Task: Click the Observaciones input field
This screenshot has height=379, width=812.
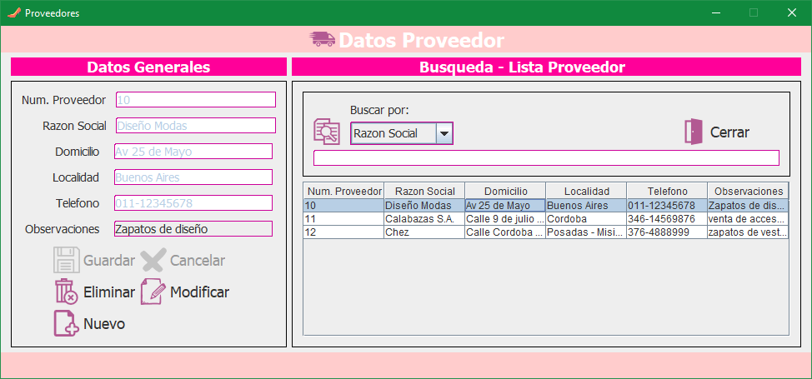Action: click(193, 228)
